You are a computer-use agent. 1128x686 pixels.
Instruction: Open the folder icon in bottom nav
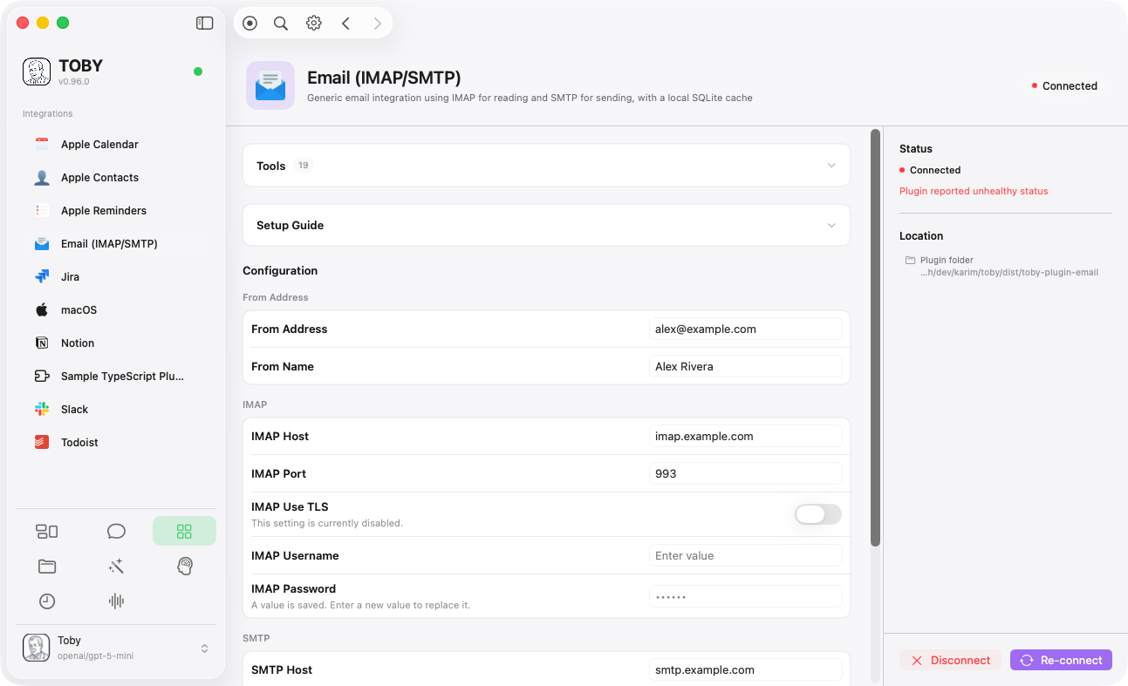pos(47,567)
